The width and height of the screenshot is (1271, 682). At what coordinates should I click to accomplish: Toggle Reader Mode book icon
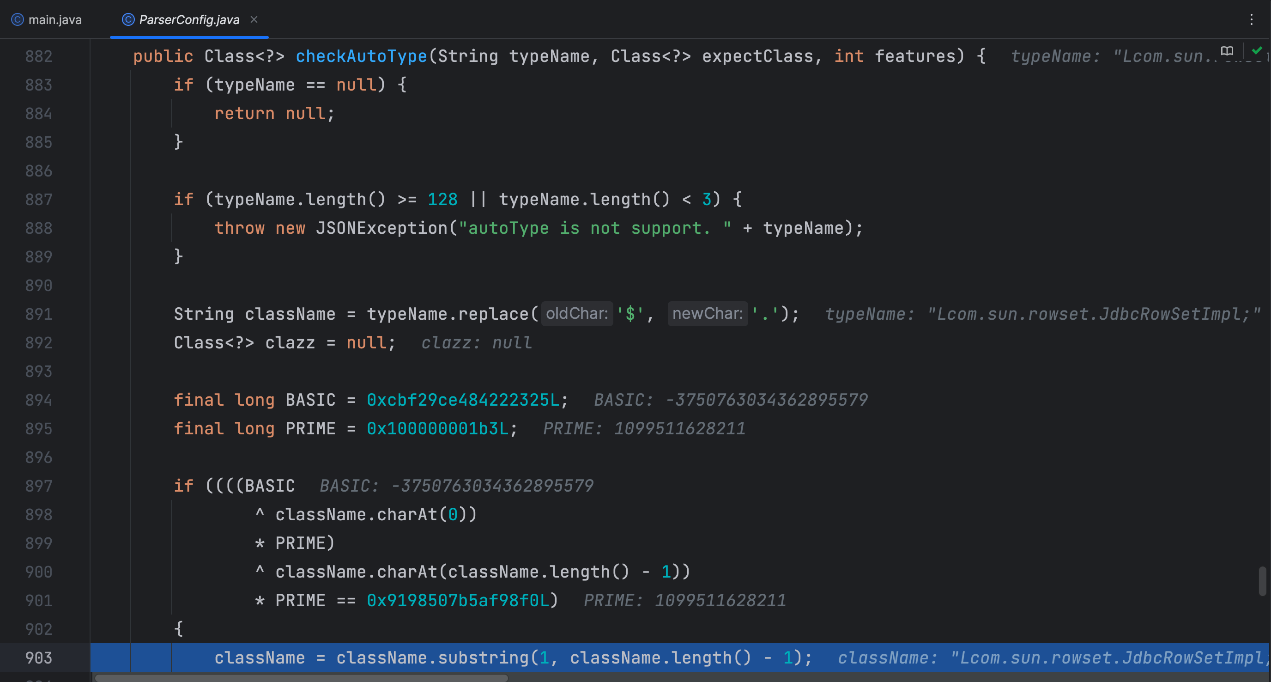click(1227, 51)
